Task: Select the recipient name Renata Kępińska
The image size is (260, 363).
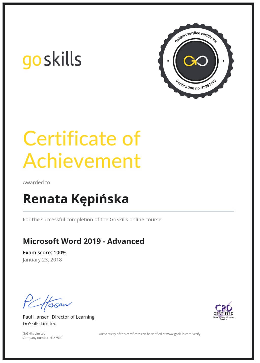Action: [x=76, y=199]
